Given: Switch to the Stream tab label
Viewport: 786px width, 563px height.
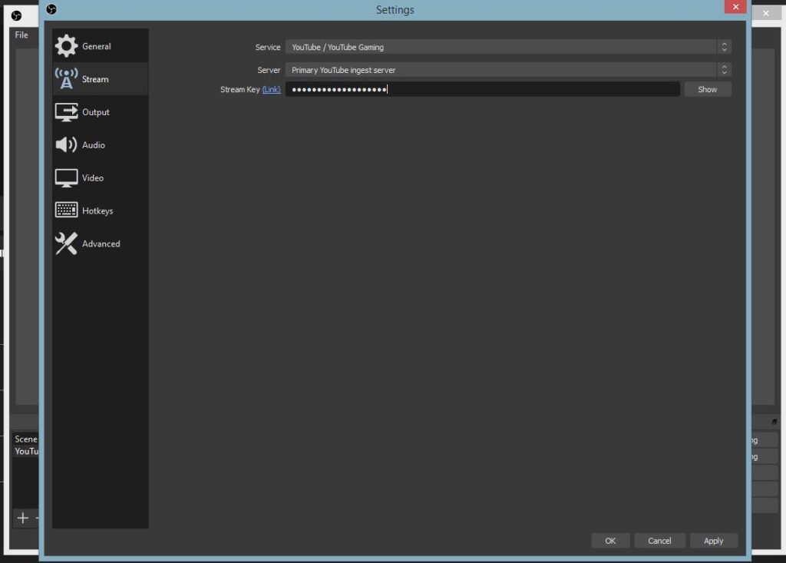Looking at the screenshot, I should click(x=95, y=79).
